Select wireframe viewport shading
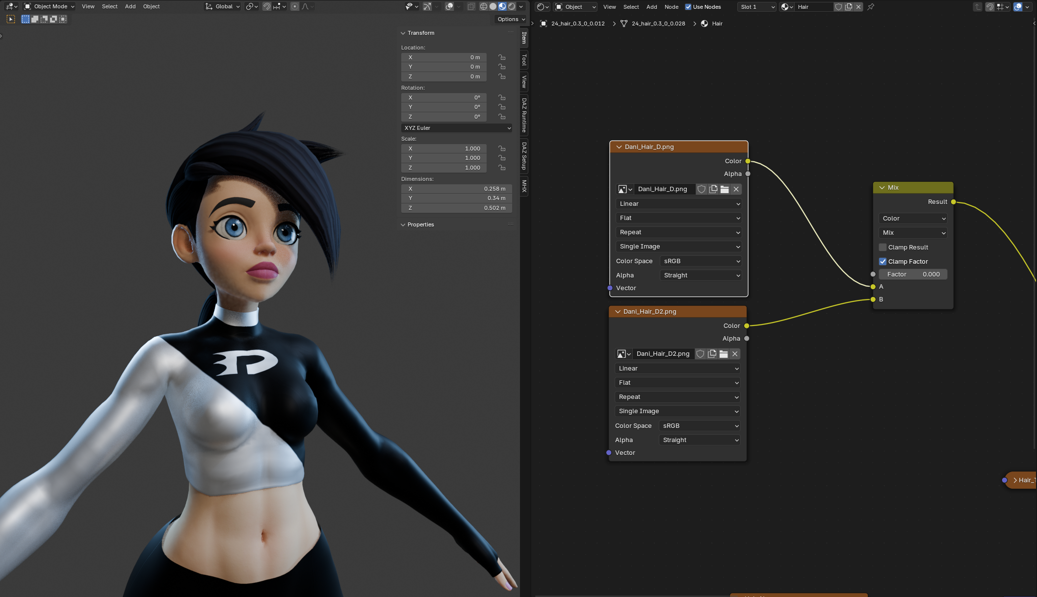This screenshot has height=597, width=1037. pos(484,6)
